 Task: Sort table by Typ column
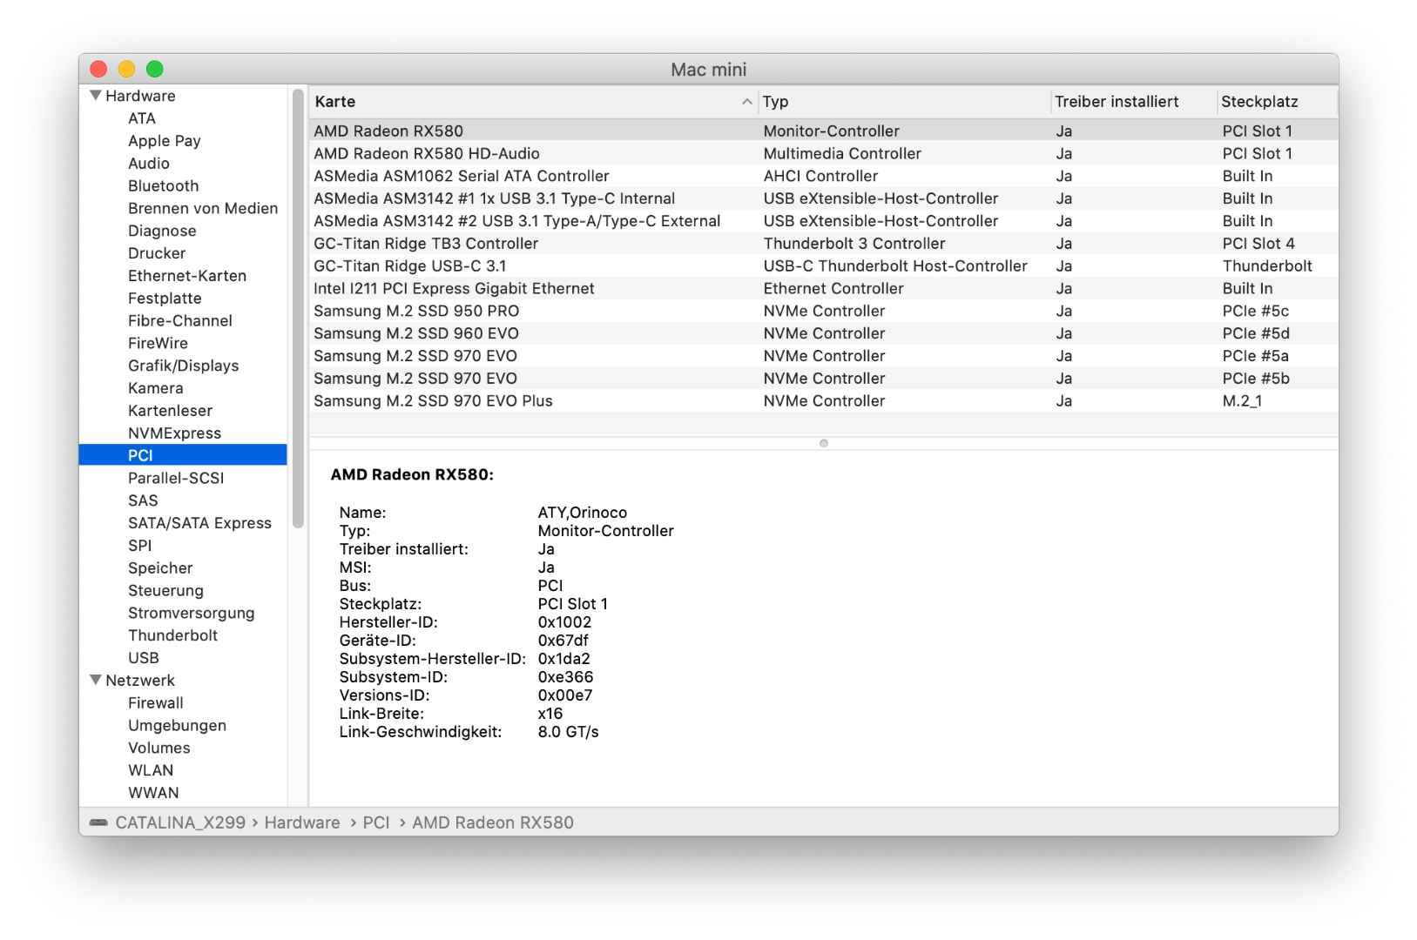pos(903,102)
